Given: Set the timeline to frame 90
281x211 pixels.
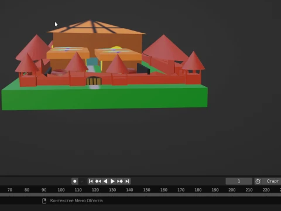Looking at the screenshot, I should [x=44, y=190].
